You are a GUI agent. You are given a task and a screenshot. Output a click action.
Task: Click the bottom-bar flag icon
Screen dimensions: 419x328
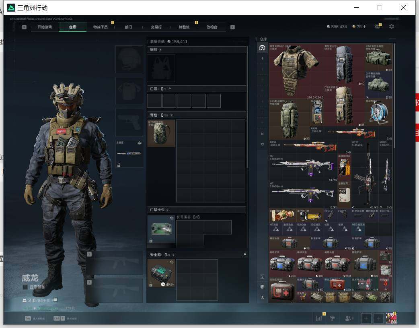point(333,318)
